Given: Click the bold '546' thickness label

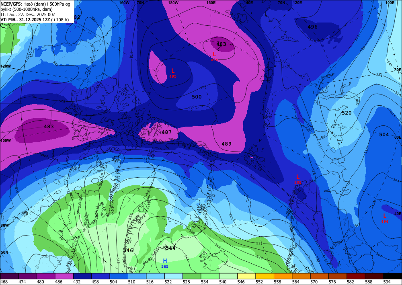Looking at the screenshot, I should pyautogui.click(x=128, y=250).
